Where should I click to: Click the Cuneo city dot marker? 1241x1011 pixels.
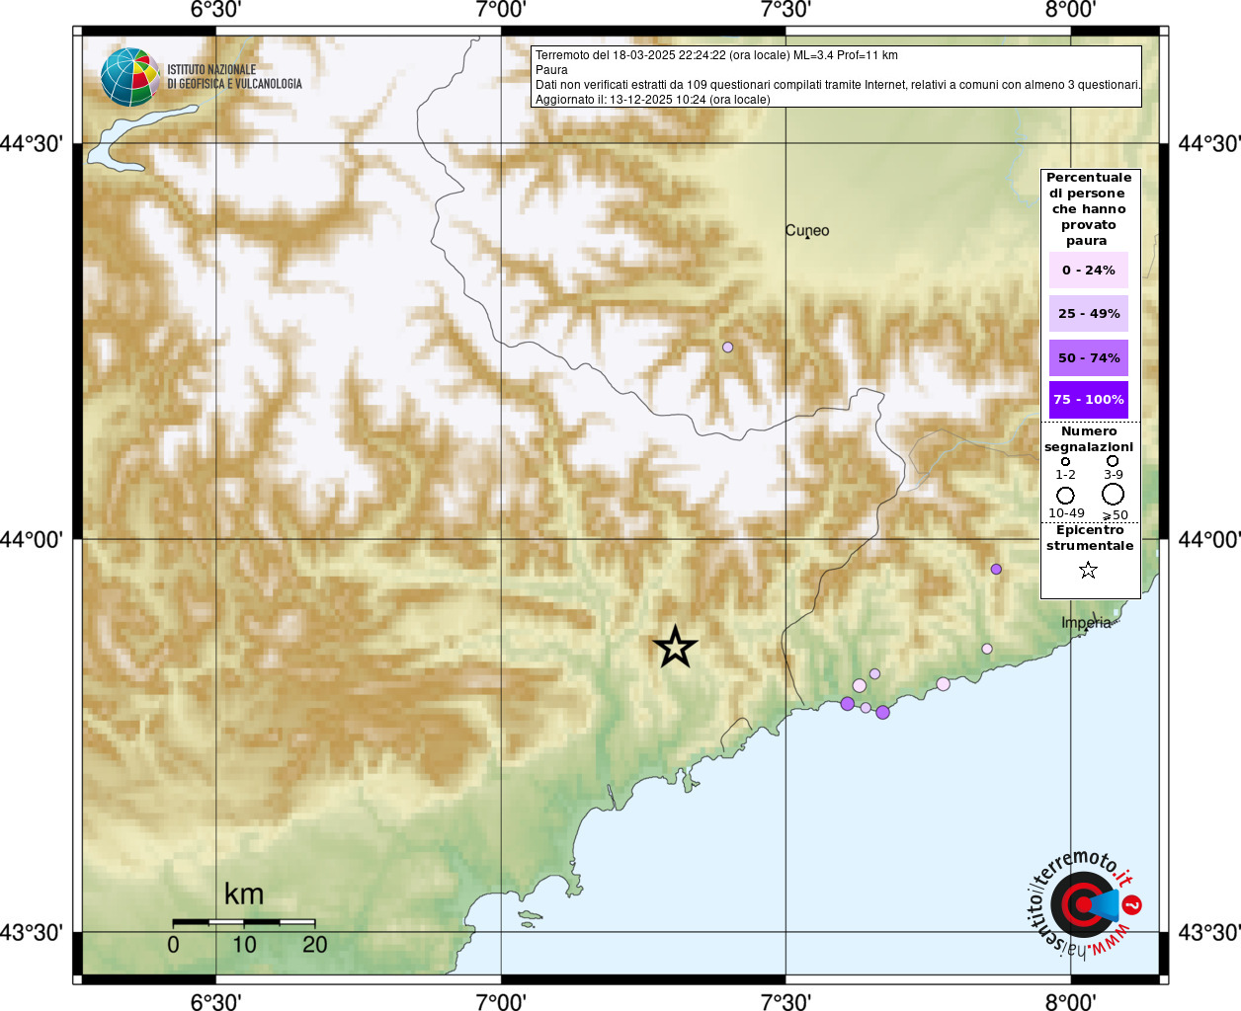(807, 237)
